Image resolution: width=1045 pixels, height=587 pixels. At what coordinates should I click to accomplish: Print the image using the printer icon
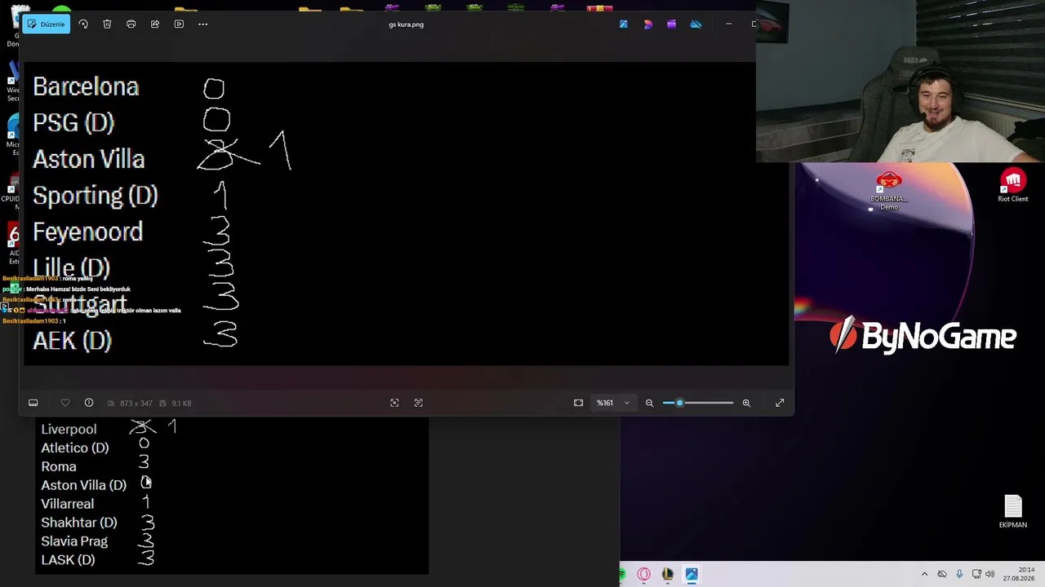(131, 24)
